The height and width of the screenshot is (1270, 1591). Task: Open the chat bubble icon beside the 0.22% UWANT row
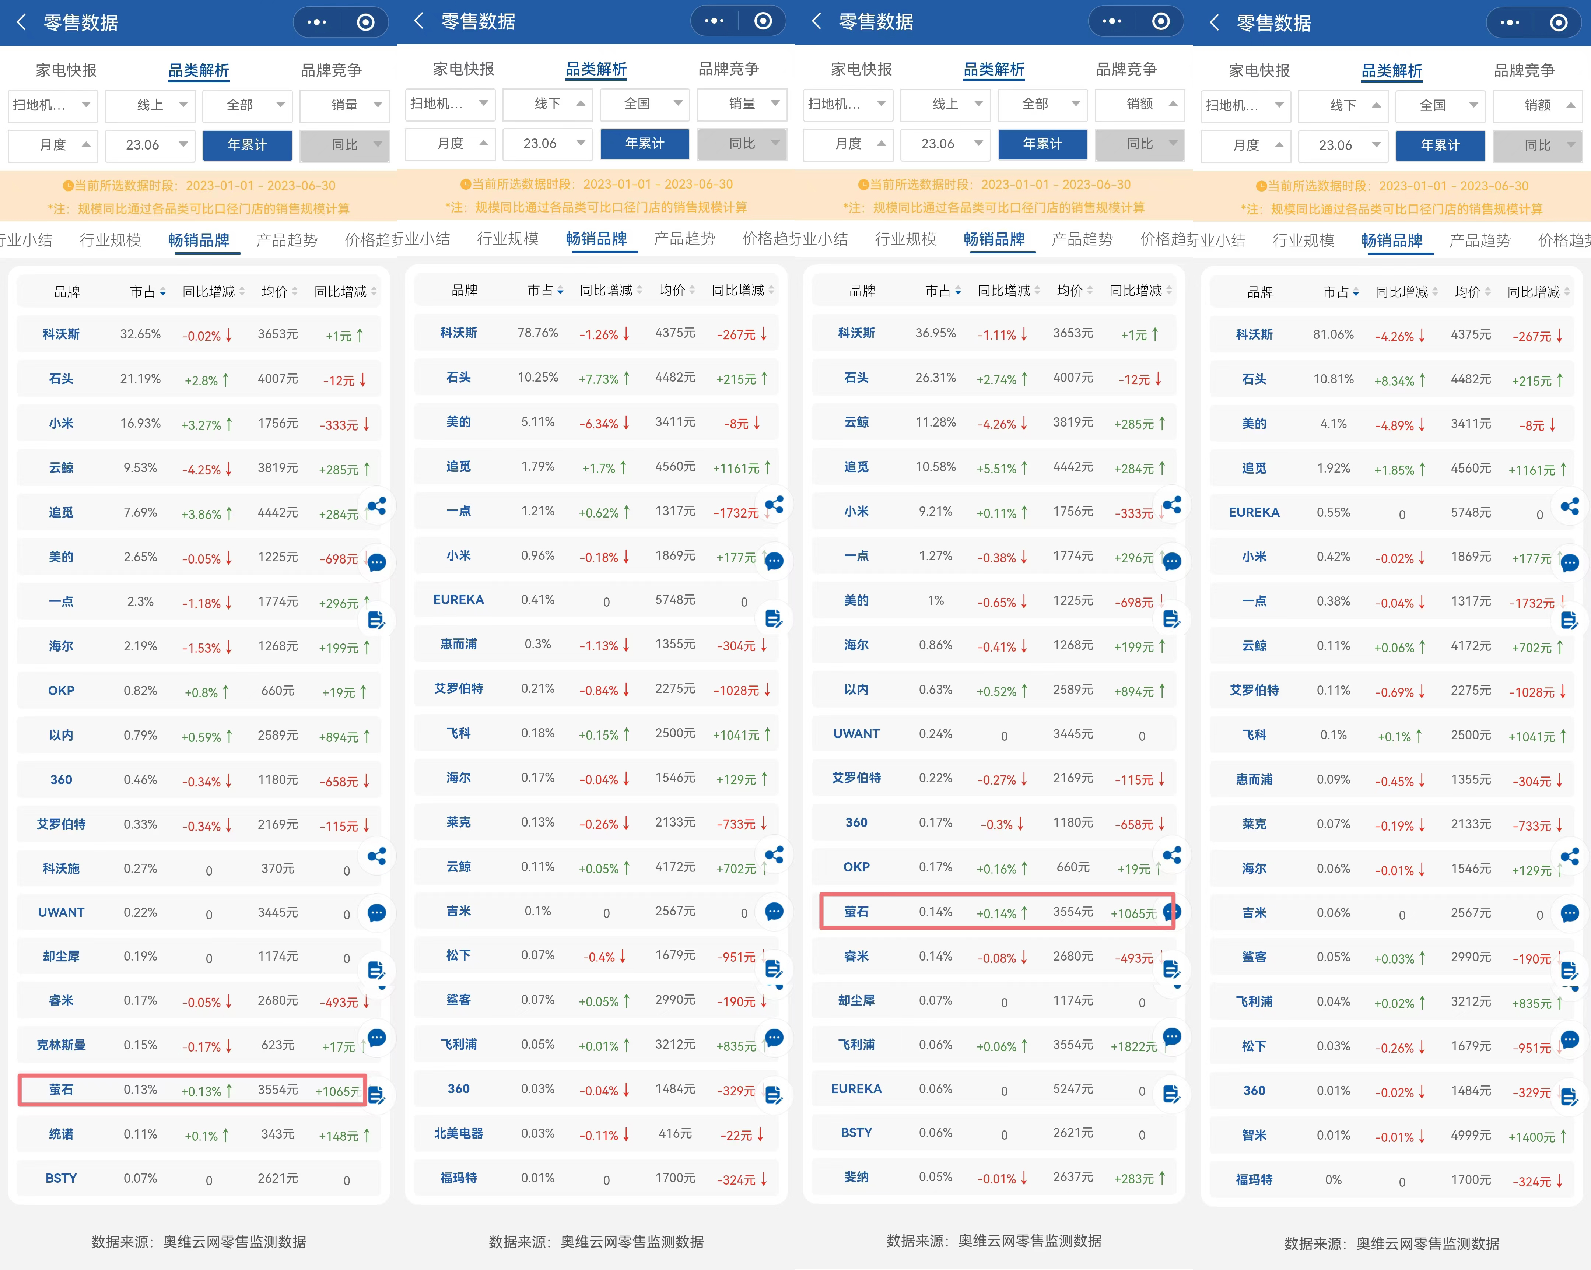coord(376,913)
